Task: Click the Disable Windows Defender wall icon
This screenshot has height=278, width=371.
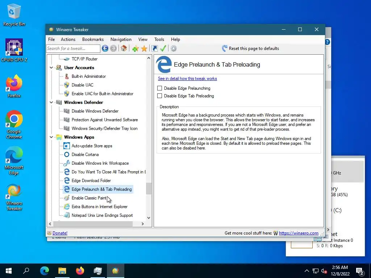Action: point(67,111)
